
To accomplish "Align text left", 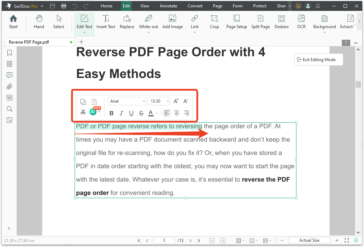I will 167,113.
